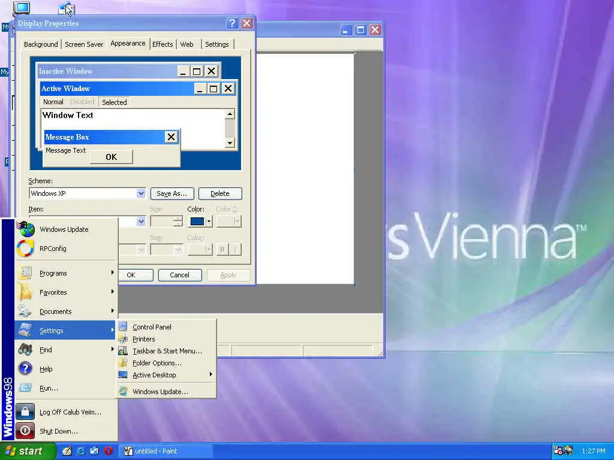This screenshot has height=460, width=614.
Task: Open Control Panel from the Settings submenu
Action: (x=167, y=327)
